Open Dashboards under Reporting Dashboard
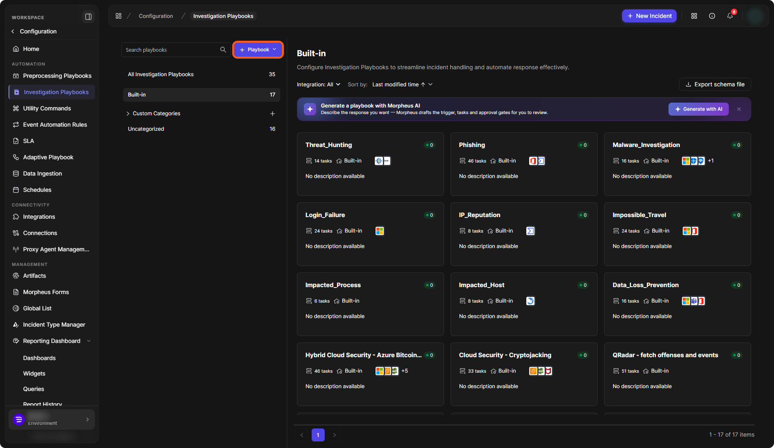774x448 pixels. [x=40, y=358]
